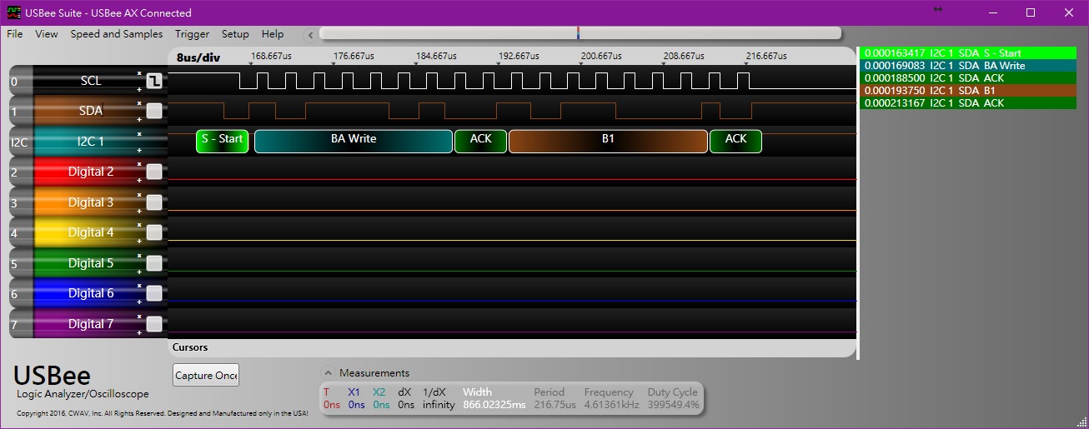Toggle the Digital 3 trigger box
The image size is (1089, 429).
click(x=154, y=202)
